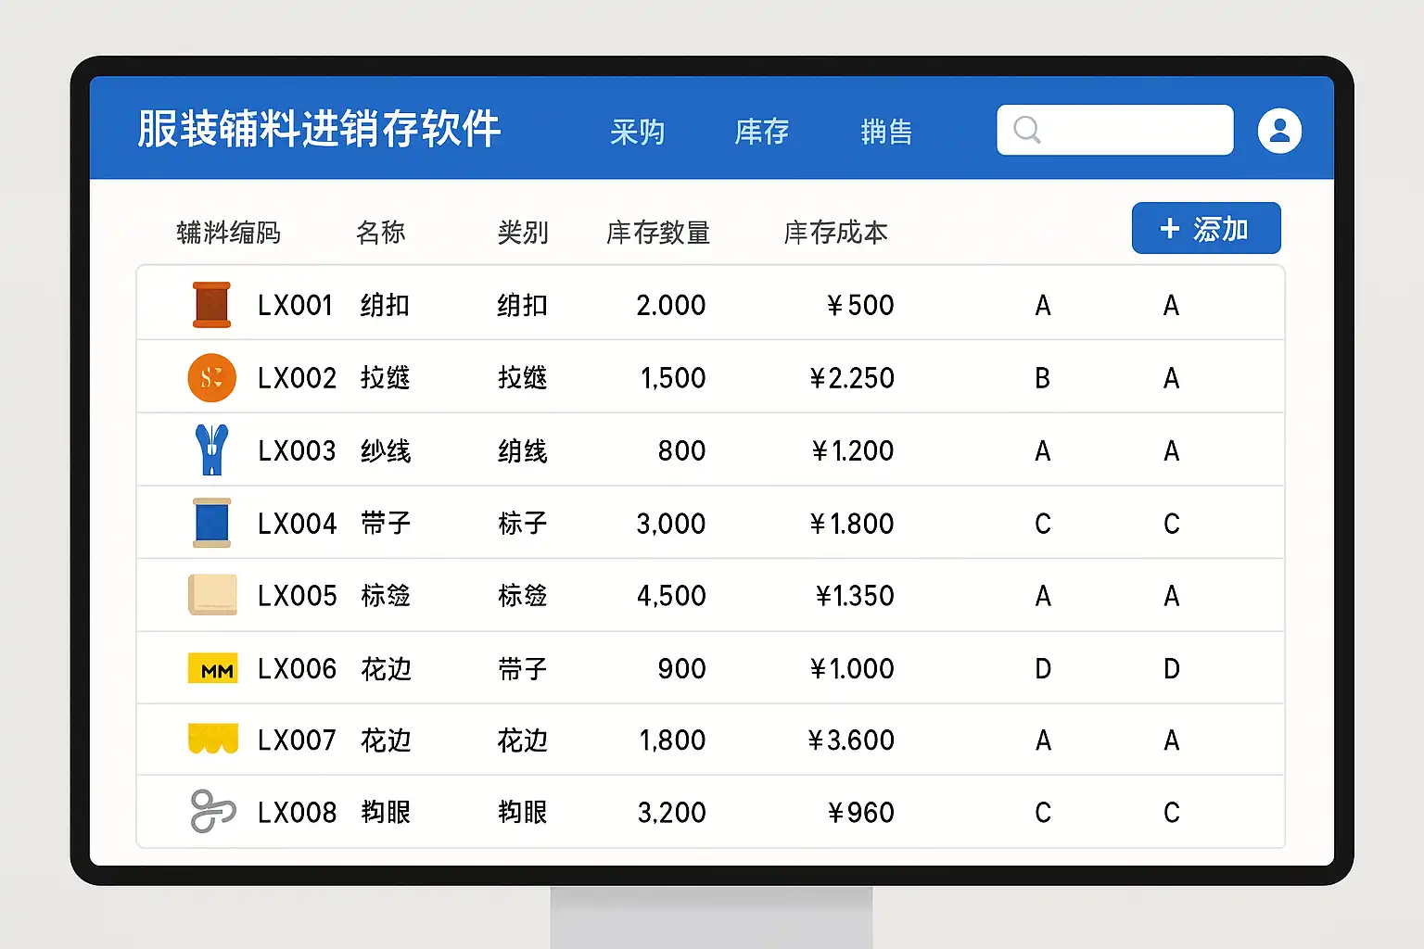Image resolution: width=1424 pixels, height=949 pixels.
Task: Click the orange button icon for LX002
Action: (x=211, y=378)
